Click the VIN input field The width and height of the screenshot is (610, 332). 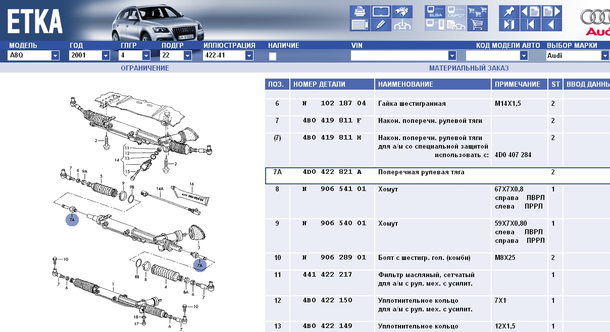click(399, 56)
